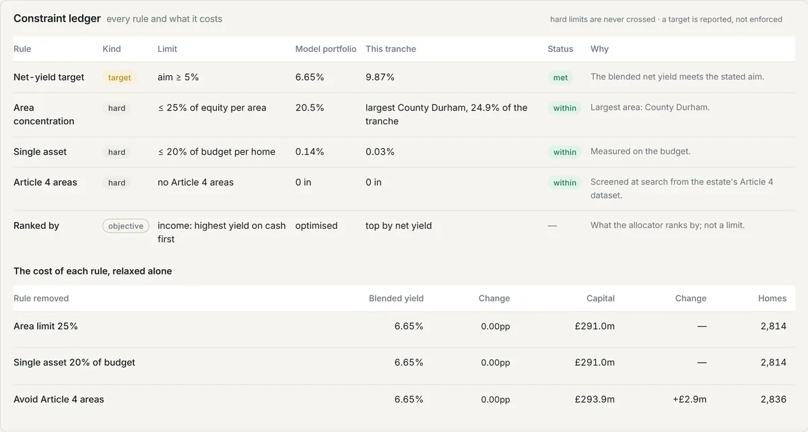Click 'hard' badge in Area concentration row
Screen dimensions: 808x432
[116, 108]
